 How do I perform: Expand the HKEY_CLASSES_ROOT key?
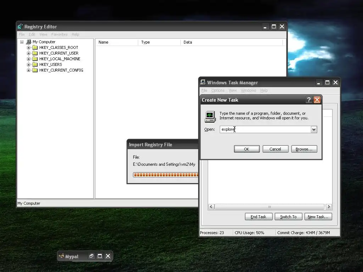coord(28,48)
